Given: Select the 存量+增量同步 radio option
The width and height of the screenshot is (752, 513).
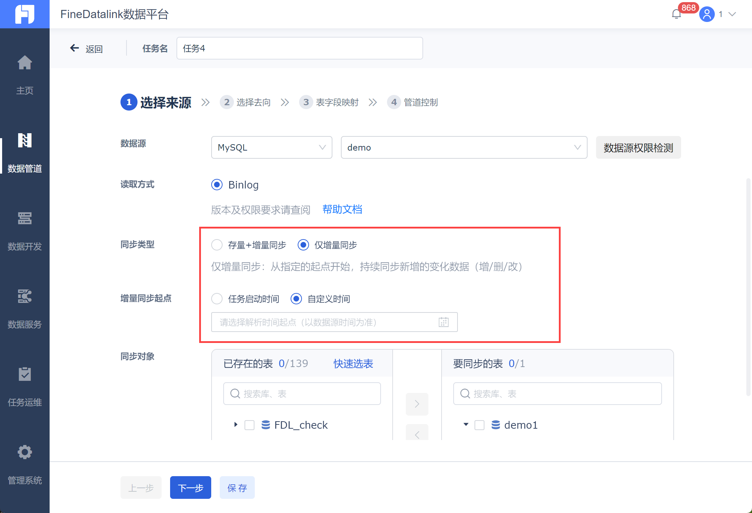Looking at the screenshot, I should tap(217, 245).
